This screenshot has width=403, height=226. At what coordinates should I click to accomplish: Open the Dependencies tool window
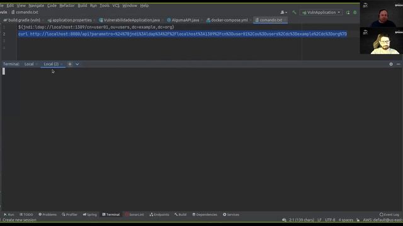(205, 215)
